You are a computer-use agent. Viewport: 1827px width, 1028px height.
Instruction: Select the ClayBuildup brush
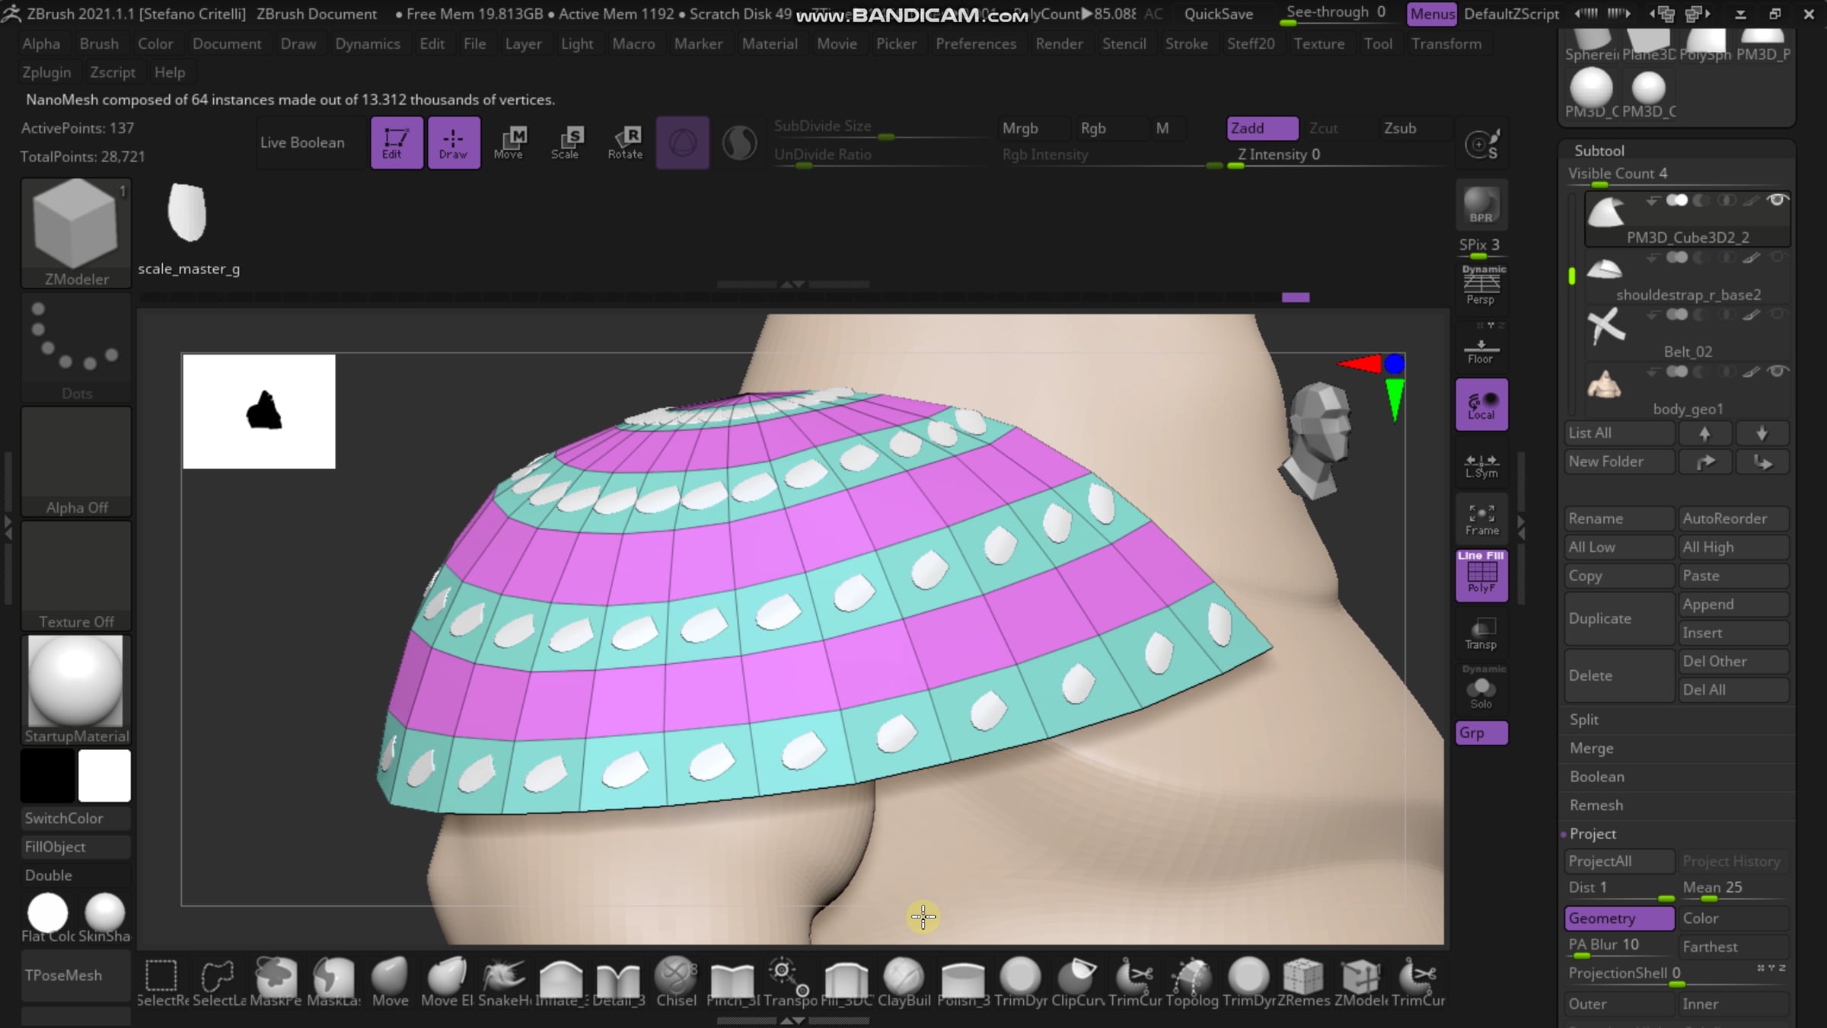(x=904, y=982)
